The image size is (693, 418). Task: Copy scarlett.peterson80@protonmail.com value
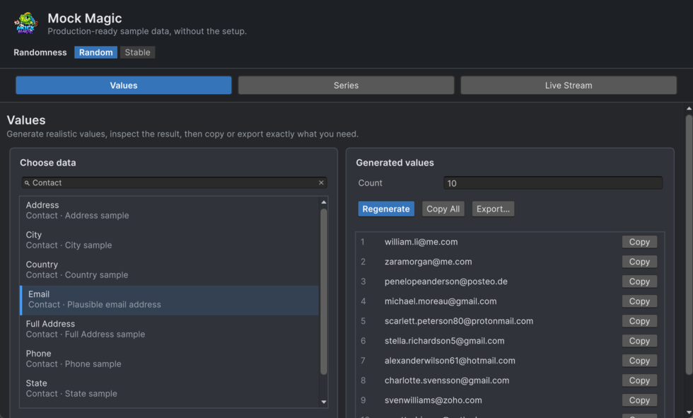[639, 321]
